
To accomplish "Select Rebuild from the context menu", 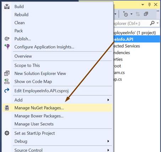I will (x=57, y=15).
